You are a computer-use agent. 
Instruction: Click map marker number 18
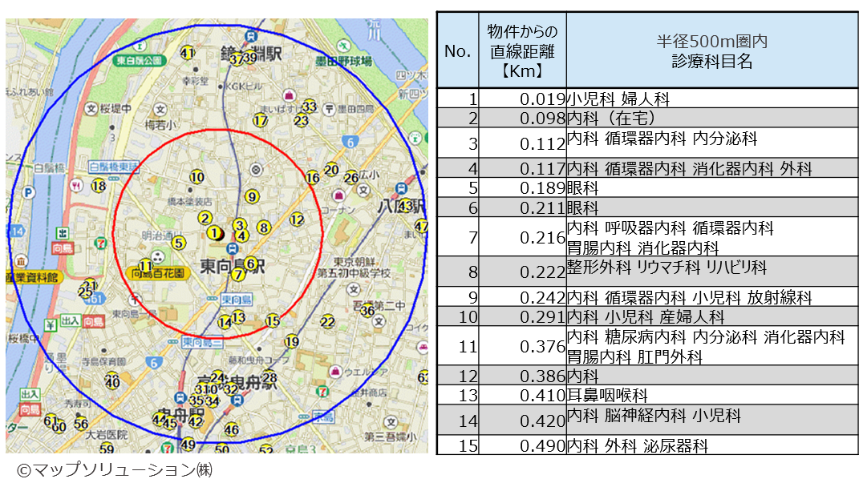coord(99,187)
